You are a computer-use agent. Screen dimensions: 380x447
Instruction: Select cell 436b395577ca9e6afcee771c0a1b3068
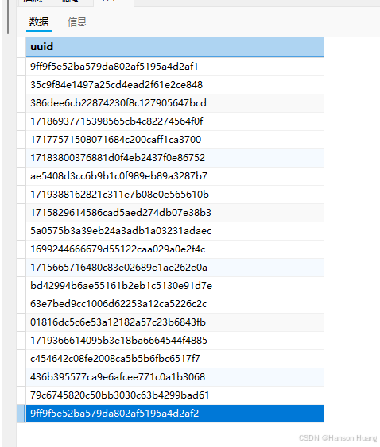[x=175, y=377]
